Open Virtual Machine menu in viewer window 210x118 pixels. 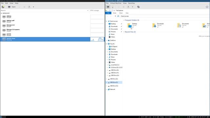click(116, 3)
